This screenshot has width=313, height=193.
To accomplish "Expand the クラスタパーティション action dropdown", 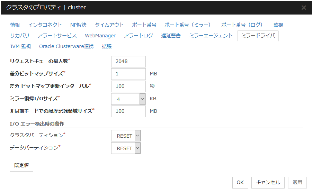I will (x=137, y=136).
